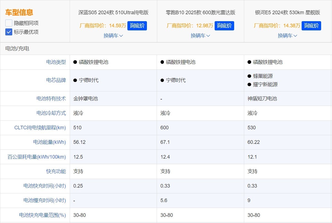This screenshot has height=223, width=332.
Task: Select the 510 range value
Action: pos(77,128)
